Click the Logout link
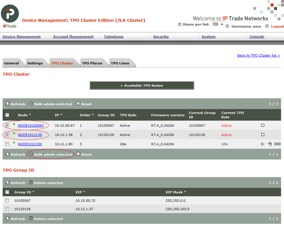284x225 pixels. click(277, 26)
